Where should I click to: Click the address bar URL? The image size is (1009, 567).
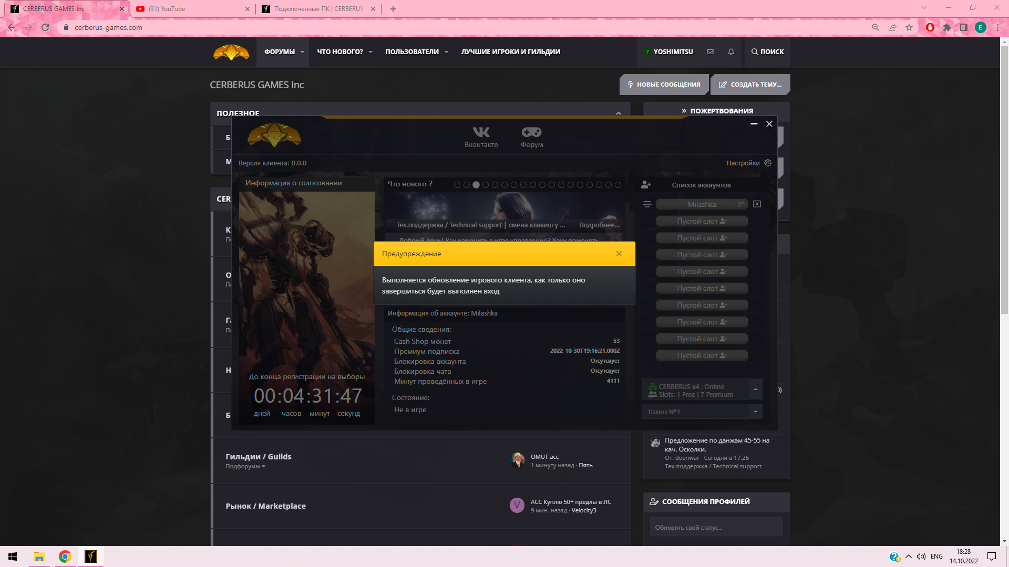(108, 27)
